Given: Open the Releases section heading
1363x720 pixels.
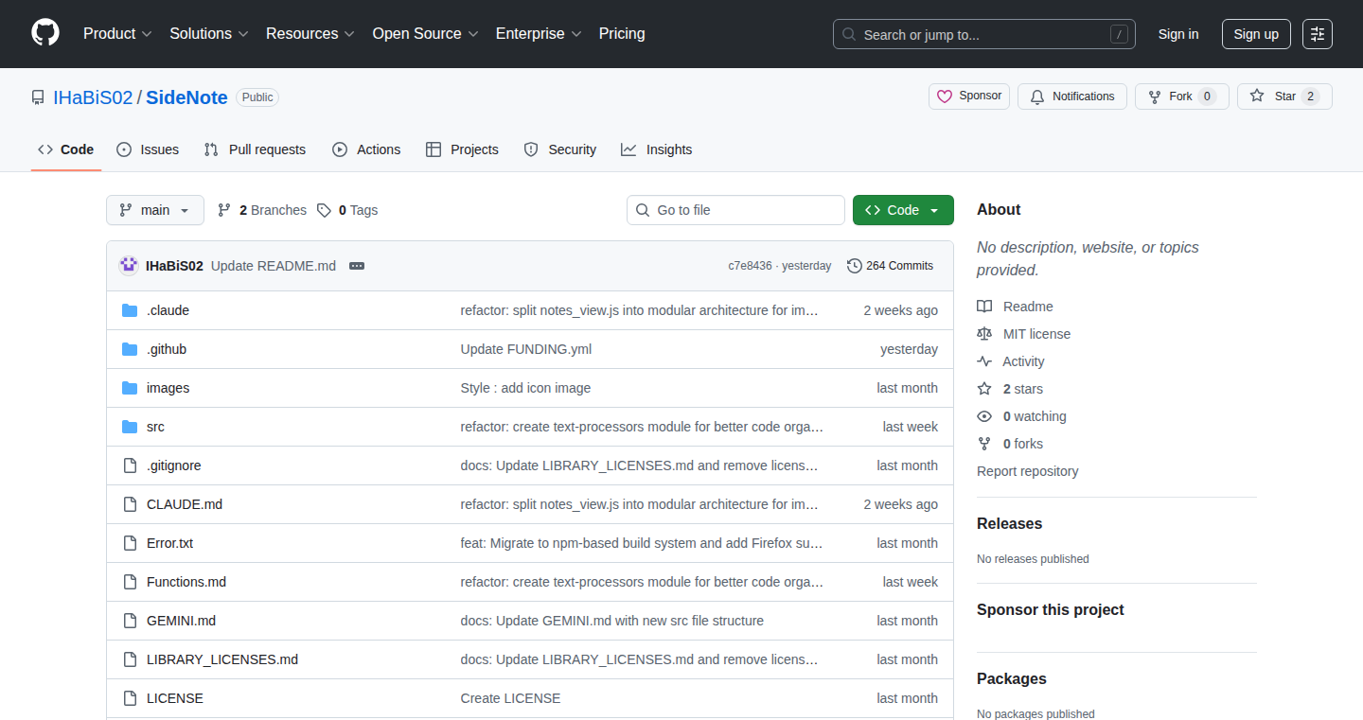Looking at the screenshot, I should (1009, 523).
